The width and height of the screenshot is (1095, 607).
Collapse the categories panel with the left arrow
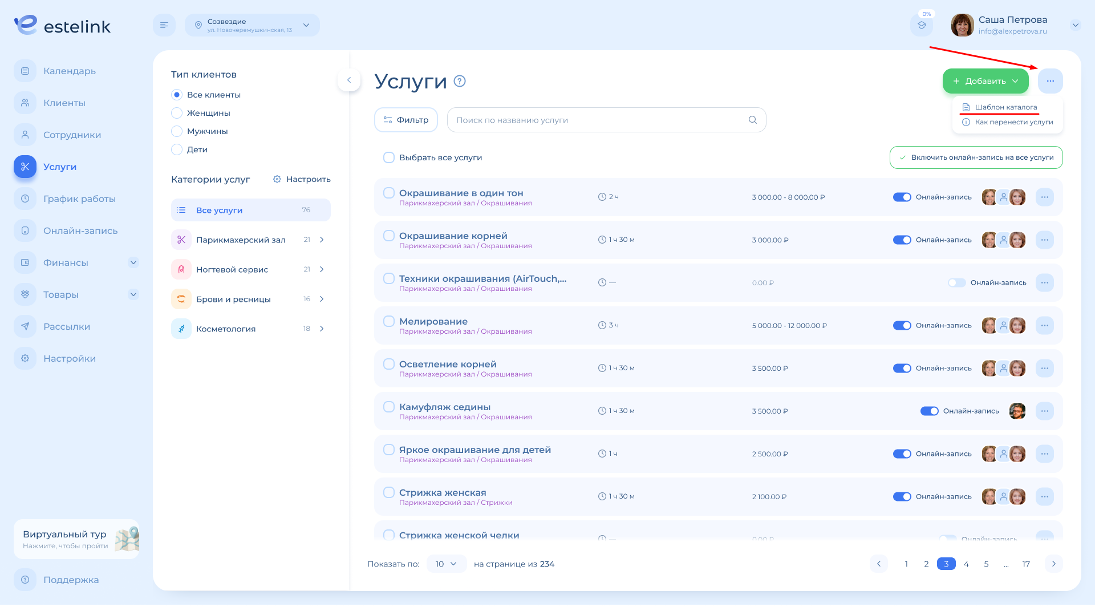tap(349, 80)
